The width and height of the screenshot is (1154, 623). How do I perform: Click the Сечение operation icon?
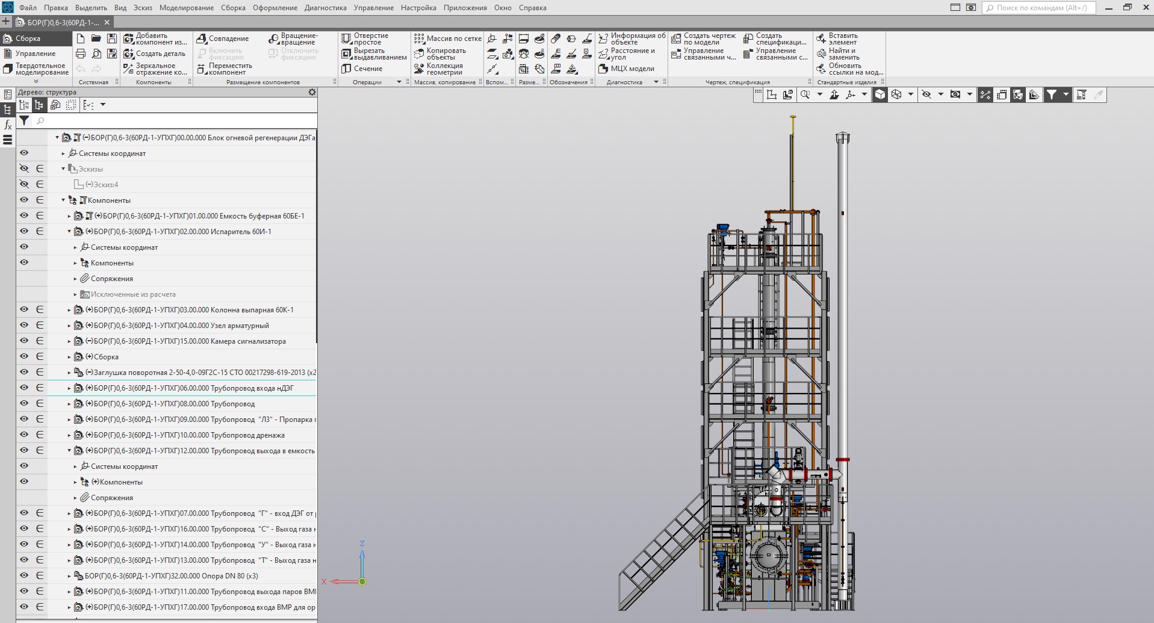[x=346, y=69]
